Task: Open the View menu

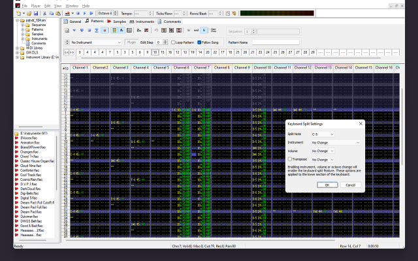Action: pos(58,6)
